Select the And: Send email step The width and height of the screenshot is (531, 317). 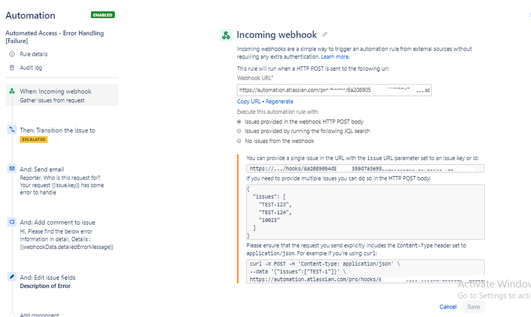pos(42,169)
